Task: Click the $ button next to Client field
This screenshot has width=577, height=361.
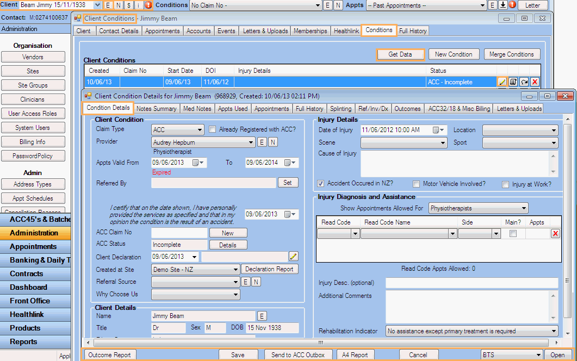Action: click(128, 5)
